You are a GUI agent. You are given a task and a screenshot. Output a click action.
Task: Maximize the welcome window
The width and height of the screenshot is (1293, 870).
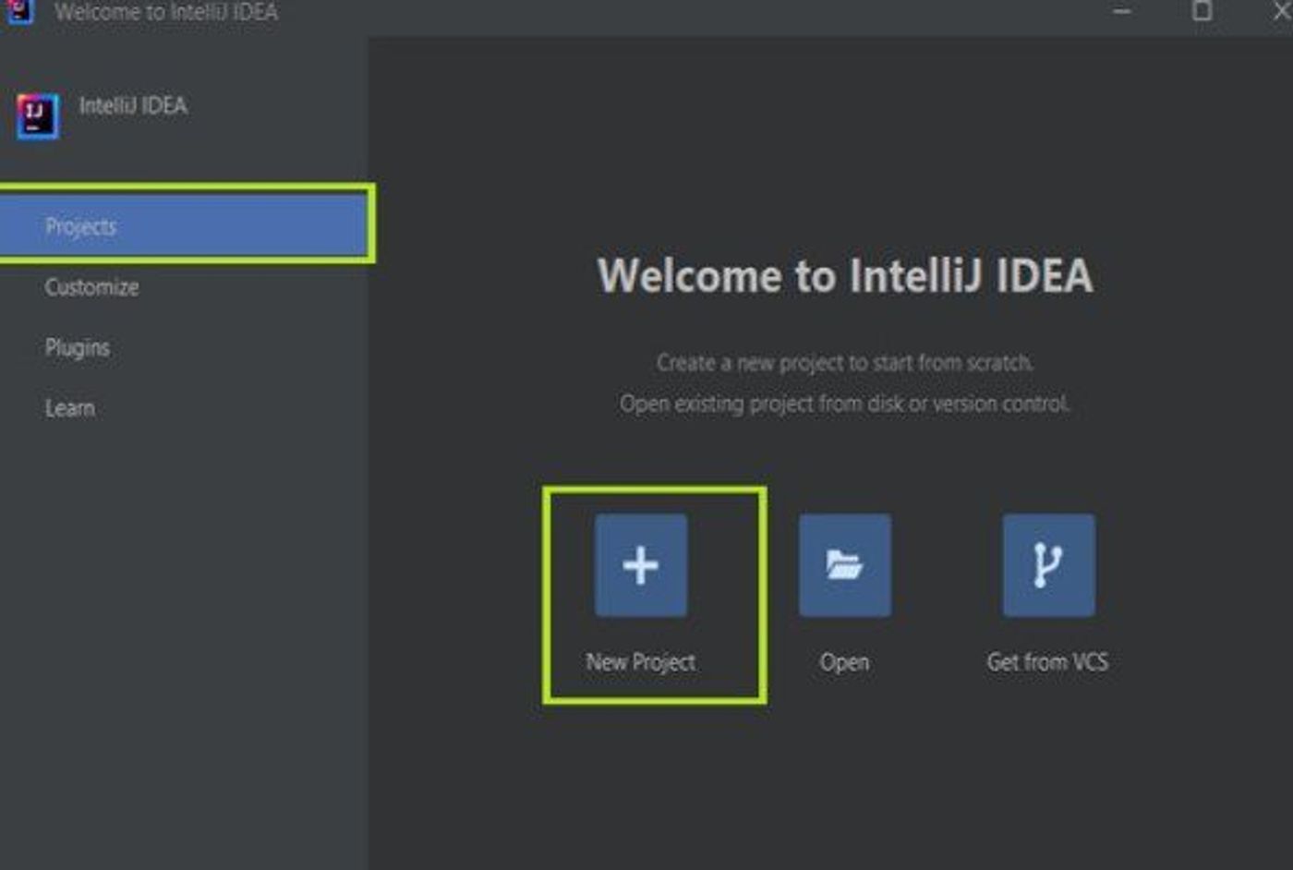pyautogui.click(x=1202, y=11)
